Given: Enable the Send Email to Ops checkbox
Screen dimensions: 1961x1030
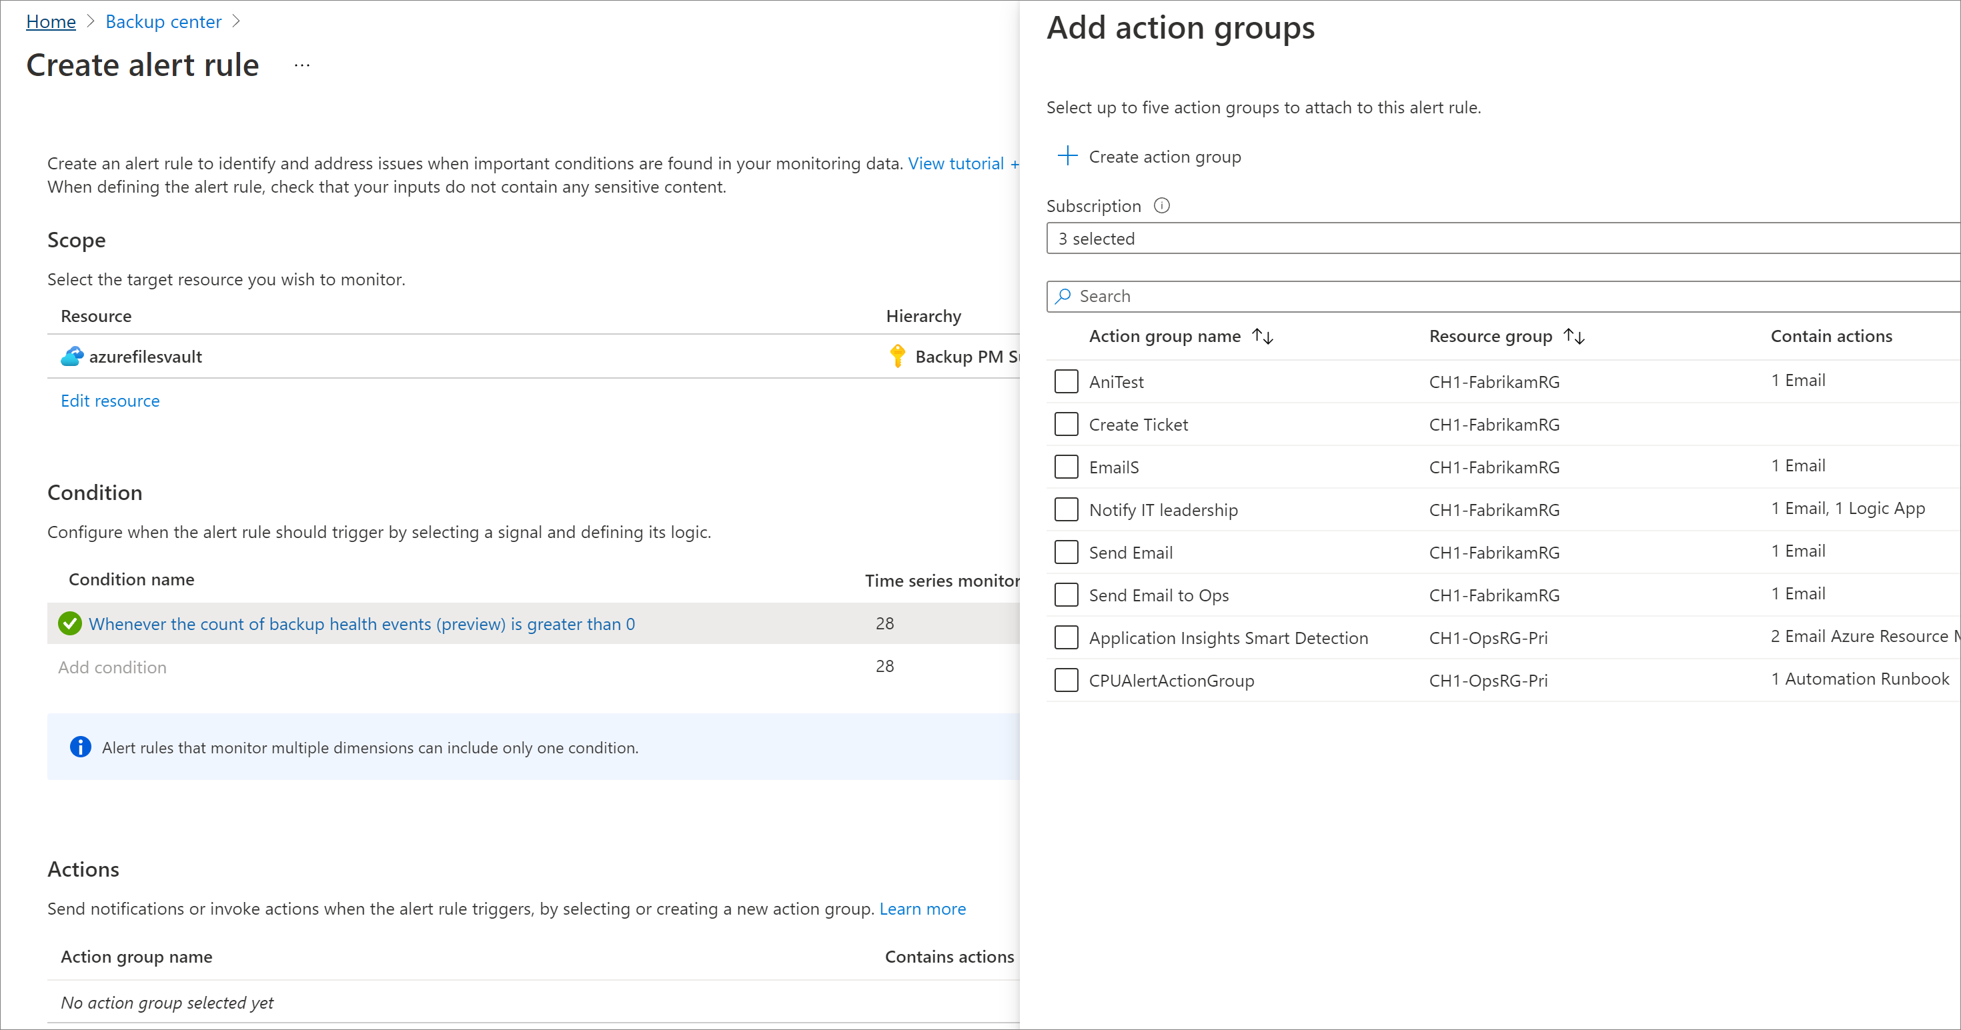Looking at the screenshot, I should pyautogui.click(x=1066, y=595).
